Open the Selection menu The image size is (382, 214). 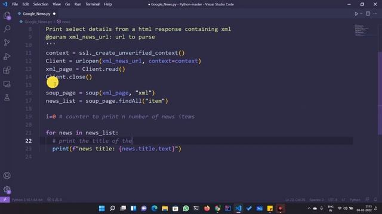(x=41, y=4)
